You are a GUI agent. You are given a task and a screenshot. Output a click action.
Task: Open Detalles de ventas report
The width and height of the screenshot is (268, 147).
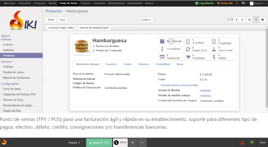13,72
